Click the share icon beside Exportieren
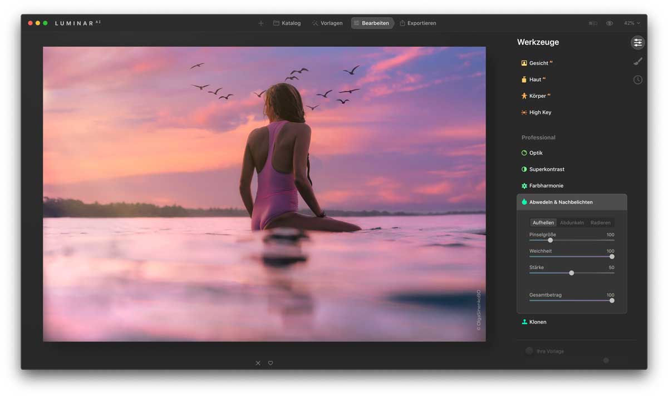668x397 pixels. 402,23
